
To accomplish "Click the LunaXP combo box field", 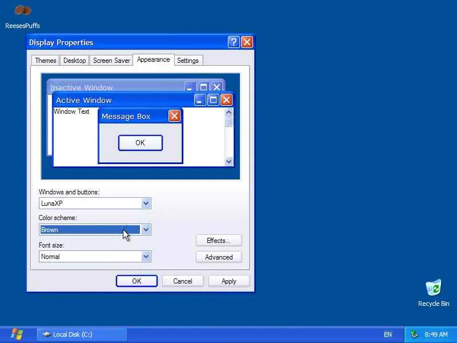I will point(95,204).
